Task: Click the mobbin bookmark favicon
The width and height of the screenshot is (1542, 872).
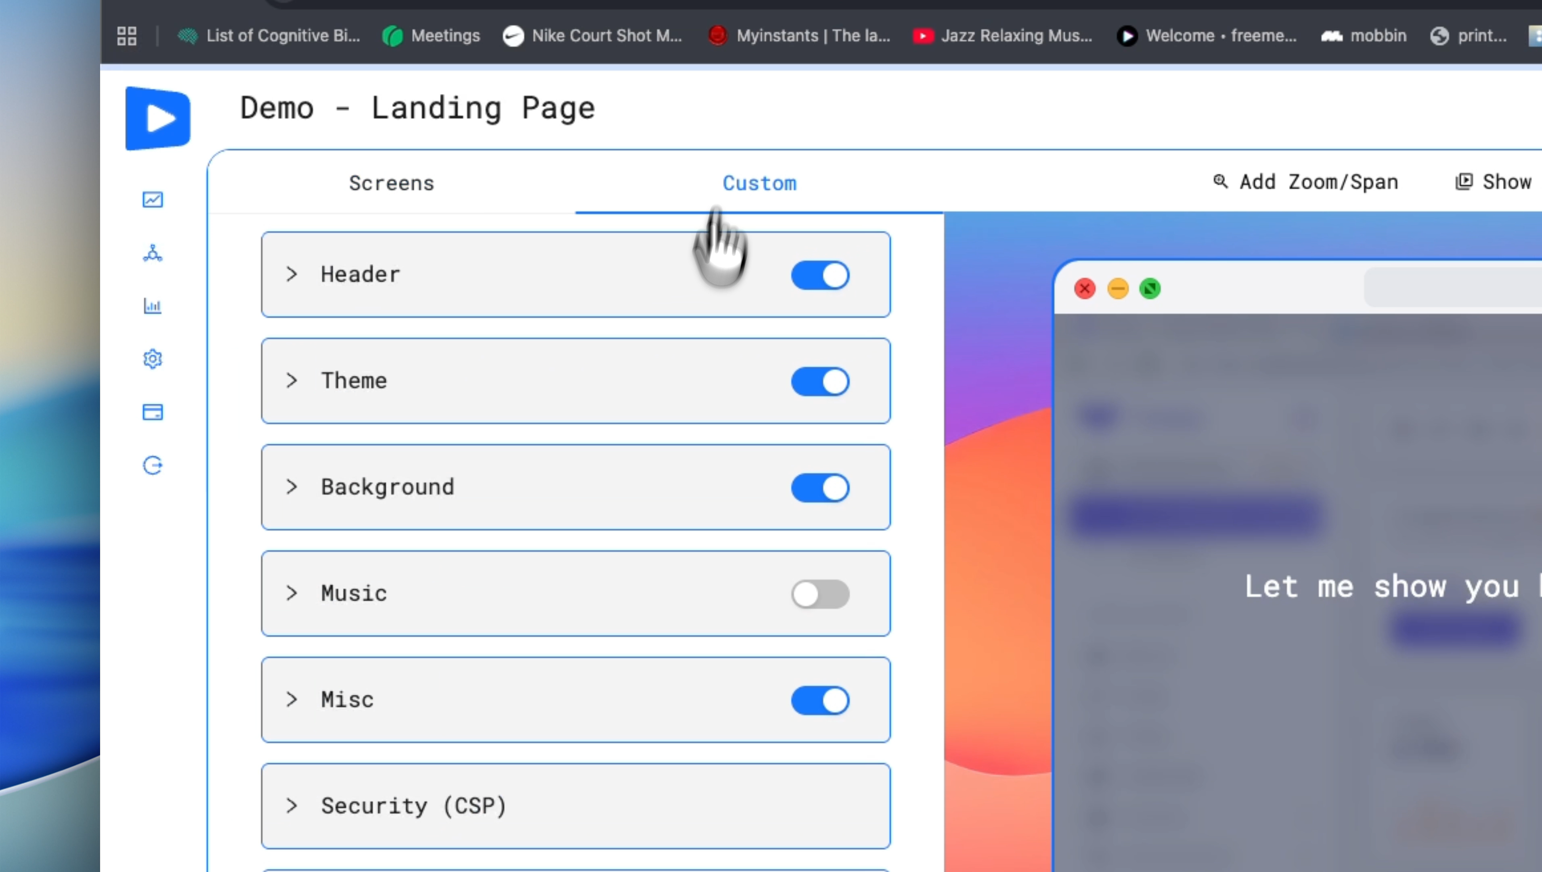Action: point(1332,36)
